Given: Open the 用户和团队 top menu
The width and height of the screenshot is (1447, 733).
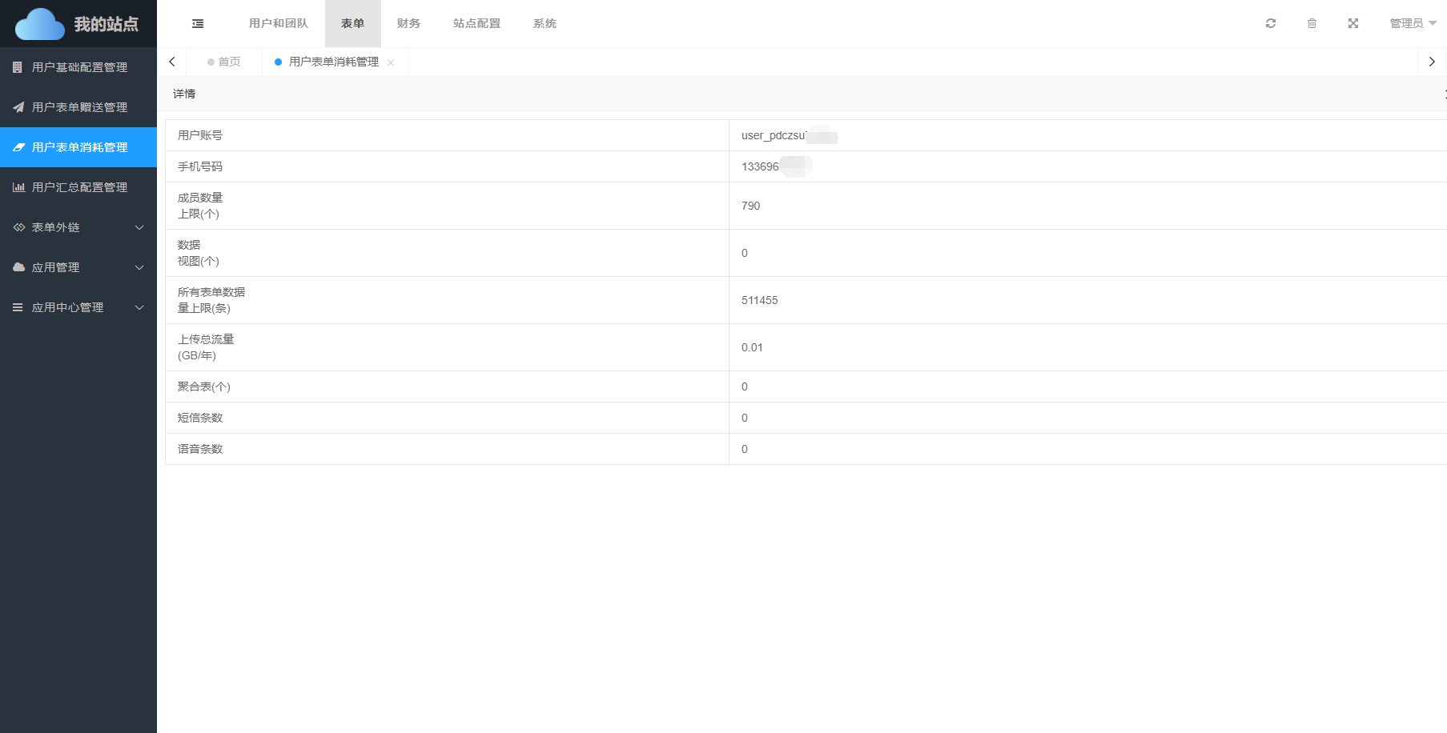Looking at the screenshot, I should [278, 23].
